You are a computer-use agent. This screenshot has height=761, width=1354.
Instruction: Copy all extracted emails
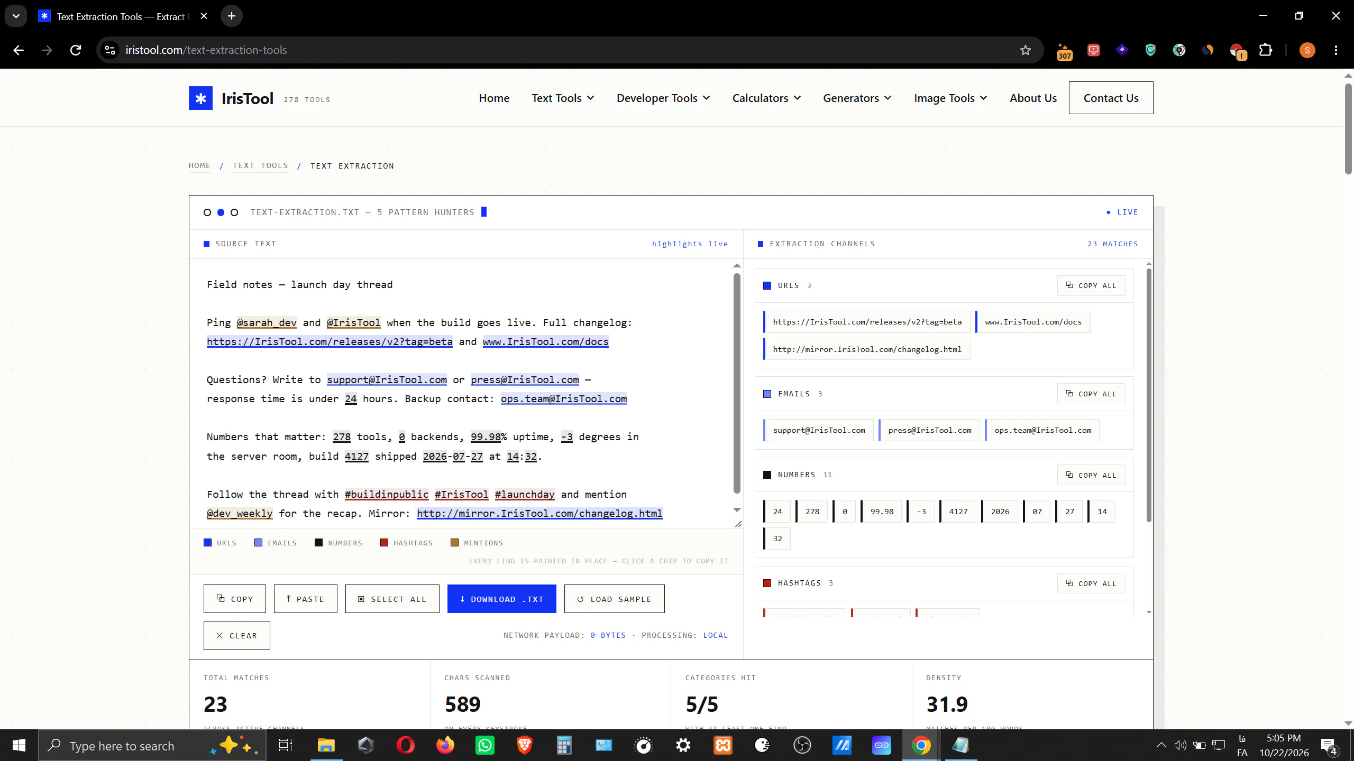pos(1091,394)
